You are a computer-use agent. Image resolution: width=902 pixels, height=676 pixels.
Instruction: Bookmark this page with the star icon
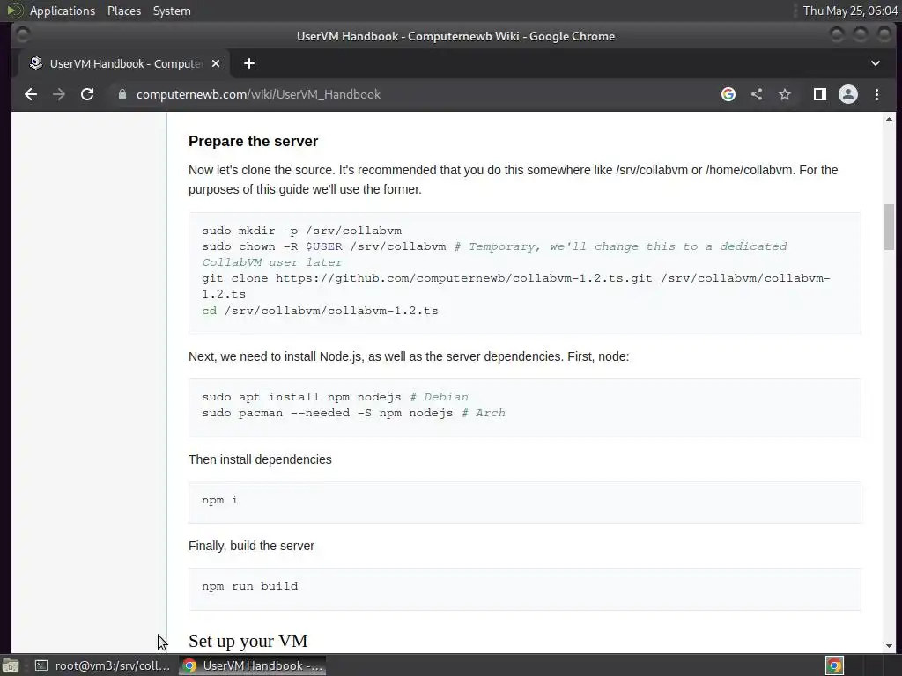pyautogui.click(x=785, y=94)
